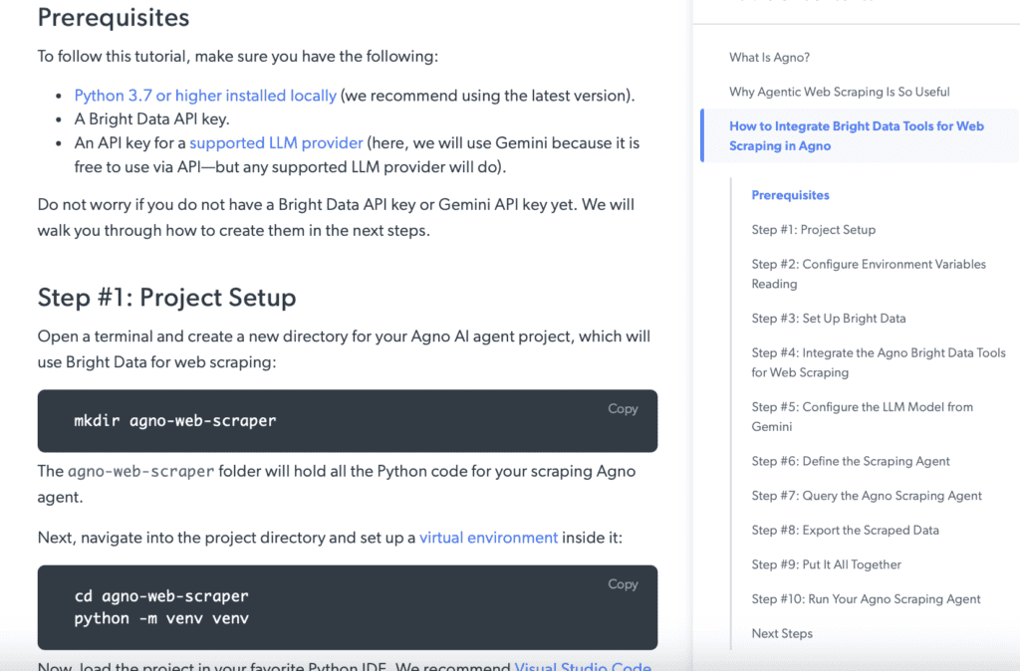1020x671 pixels.
Task: Follow the virtual environment link
Action: coord(488,538)
